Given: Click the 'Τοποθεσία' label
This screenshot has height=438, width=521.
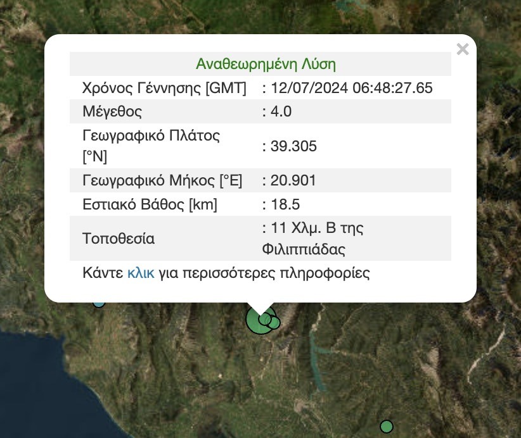Looking at the screenshot, I should pyautogui.click(x=119, y=239).
